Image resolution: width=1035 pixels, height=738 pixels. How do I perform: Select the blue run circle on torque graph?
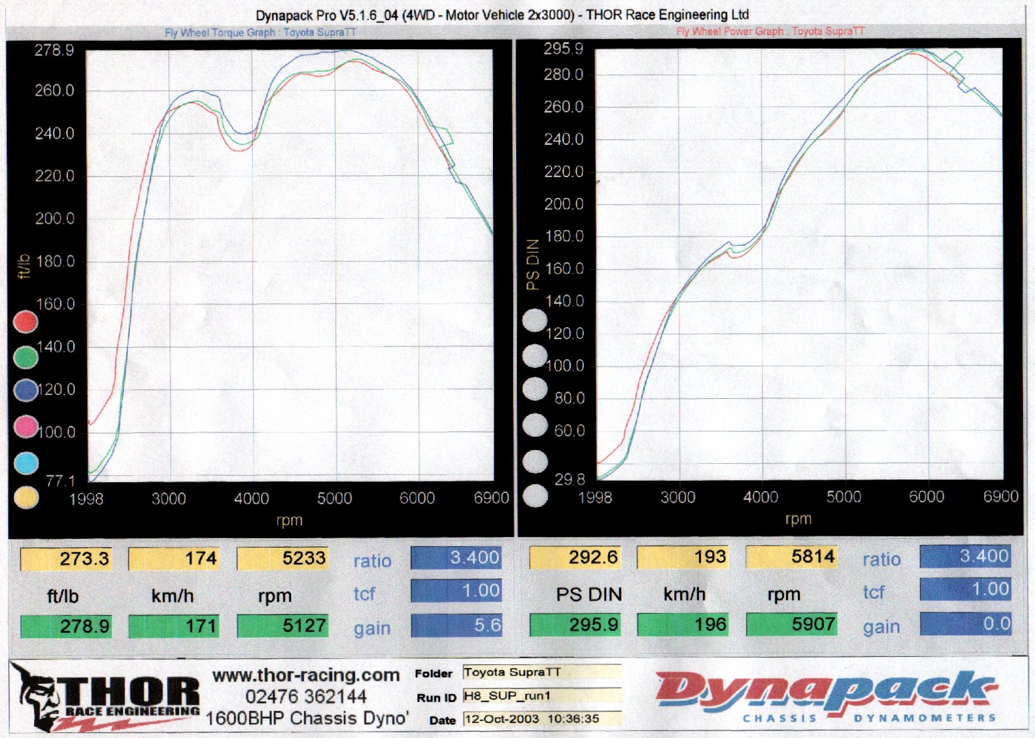coord(25,391)
